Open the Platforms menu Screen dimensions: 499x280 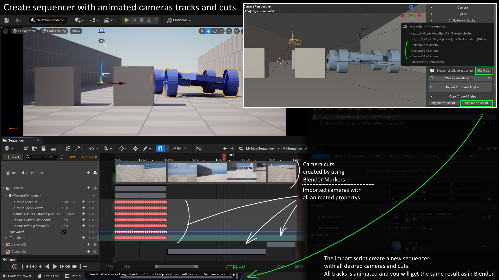(179, 20)
